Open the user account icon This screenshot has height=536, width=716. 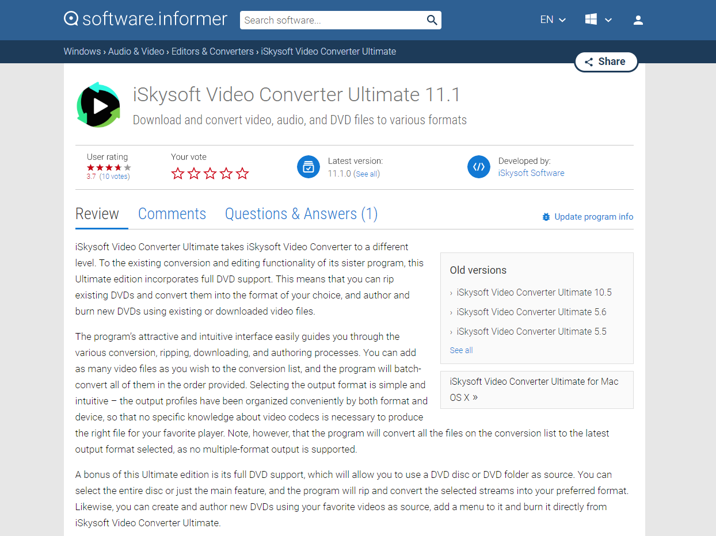click(x=638, y=20)
